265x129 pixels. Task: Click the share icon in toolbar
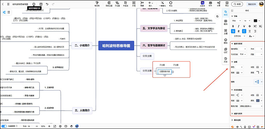[x=218, y=4]
